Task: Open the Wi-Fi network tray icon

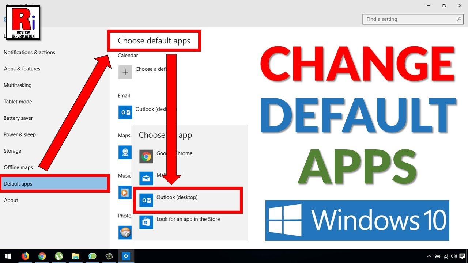Action: click(x=446, y=256)
